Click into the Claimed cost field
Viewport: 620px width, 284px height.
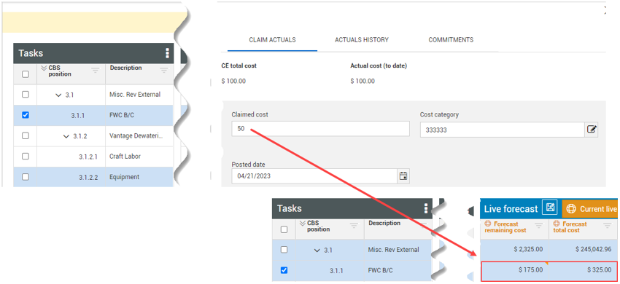tap(320, 129)
